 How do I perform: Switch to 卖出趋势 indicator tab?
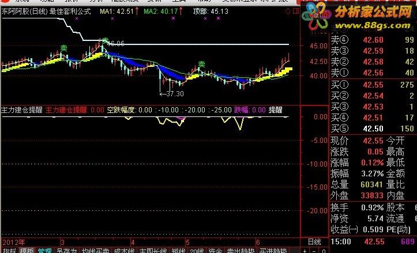pos(241,250)
